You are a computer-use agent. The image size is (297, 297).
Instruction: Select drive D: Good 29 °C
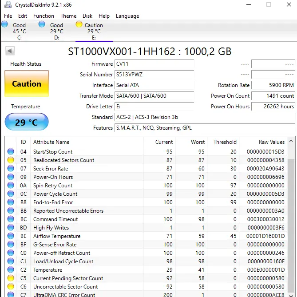[x=56, y=31]
